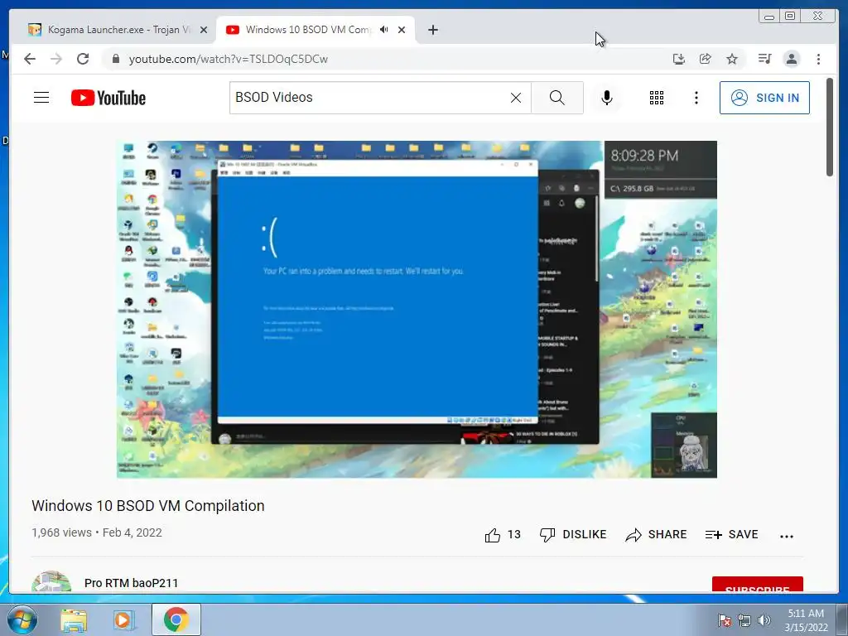Click the padlock site info icon
The width and height of the screenshot is (848, 636).
tap(115, 59)
